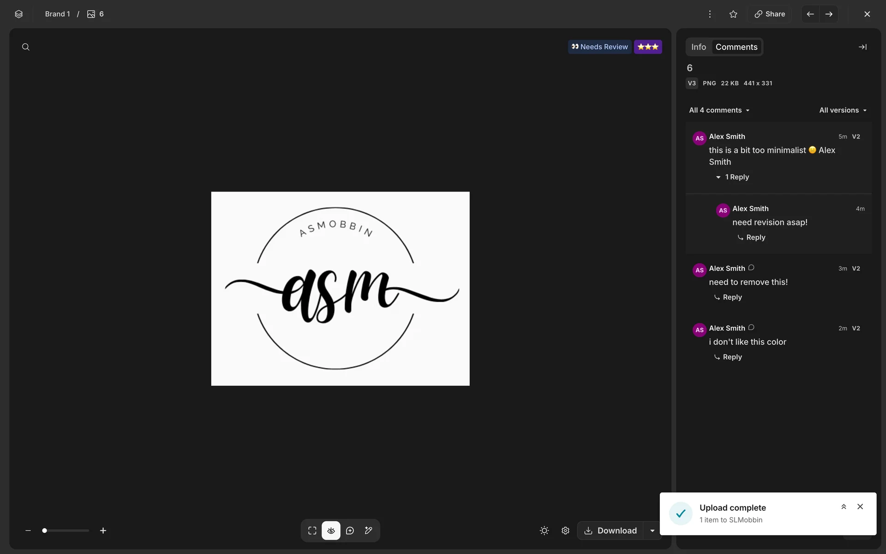Open viewer settings gear icon
The height and width of the screenshot is (554, 886).
[565, 530]
